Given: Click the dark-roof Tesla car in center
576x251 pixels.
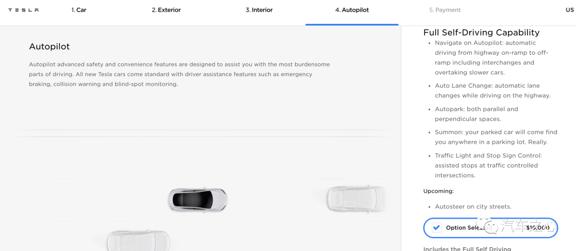Looking at the screenshot, I should point(198,200).
